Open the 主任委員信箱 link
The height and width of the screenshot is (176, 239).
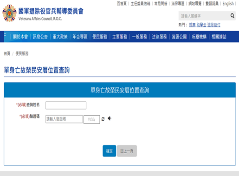141,4
